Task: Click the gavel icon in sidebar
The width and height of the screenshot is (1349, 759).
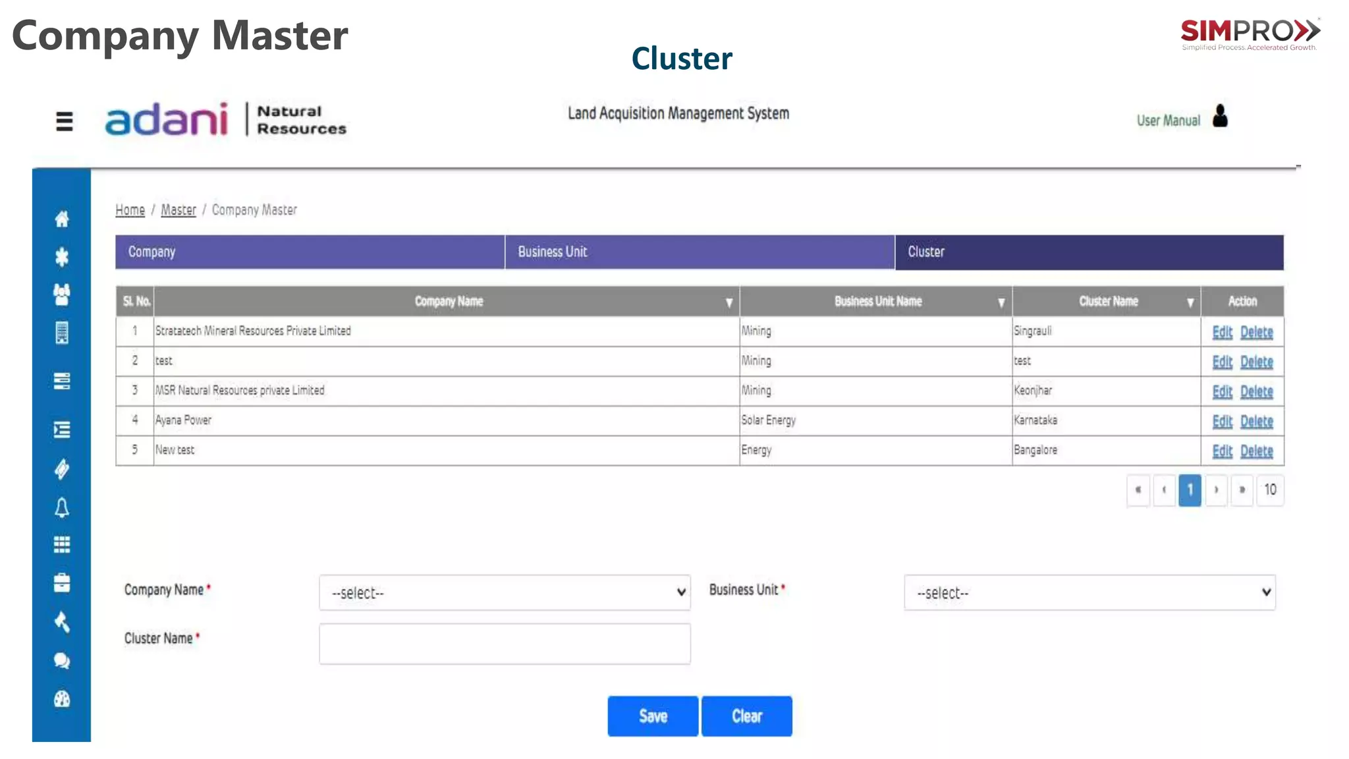Action: (62, 621)
